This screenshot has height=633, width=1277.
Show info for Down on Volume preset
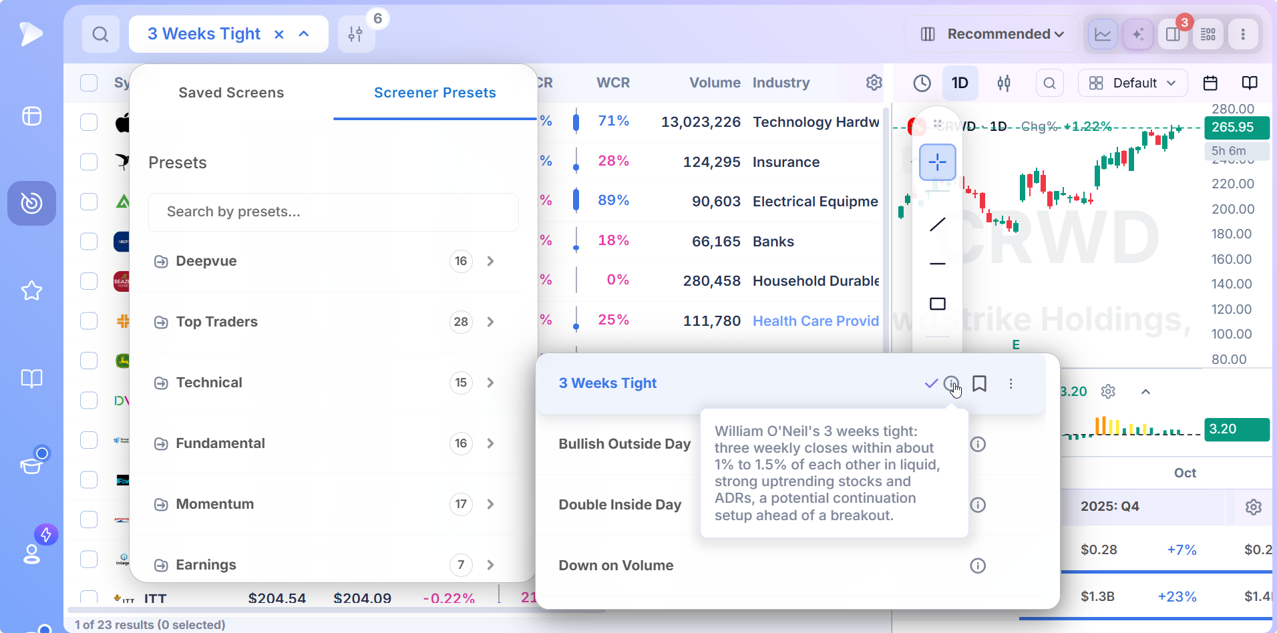click(978, 566)
